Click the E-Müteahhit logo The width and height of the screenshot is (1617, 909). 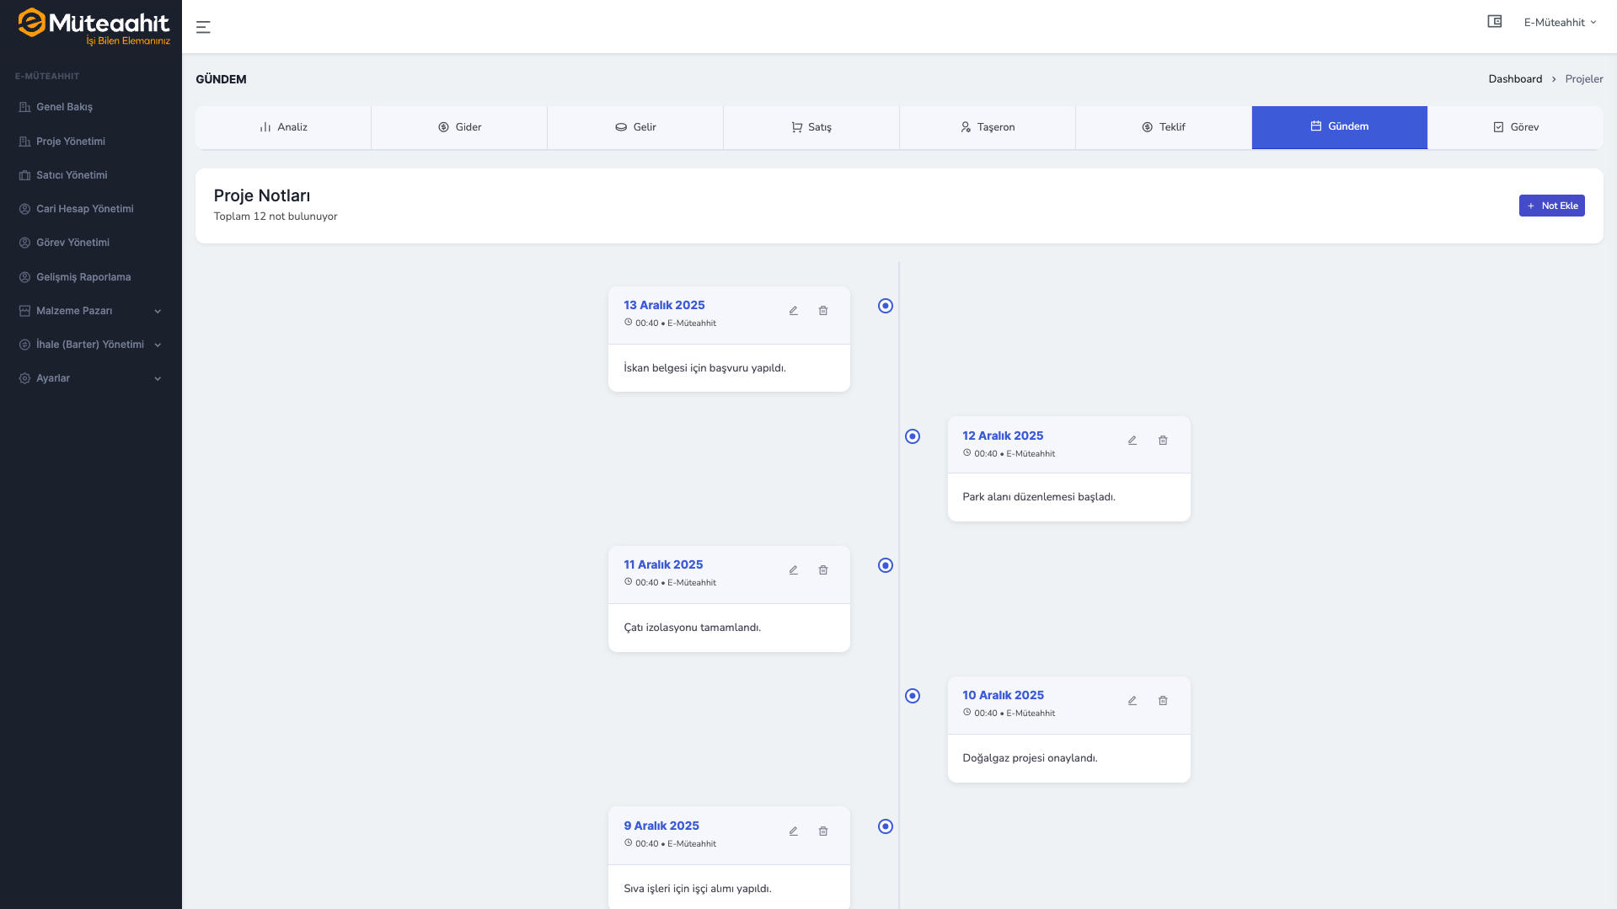coord(94,26)
